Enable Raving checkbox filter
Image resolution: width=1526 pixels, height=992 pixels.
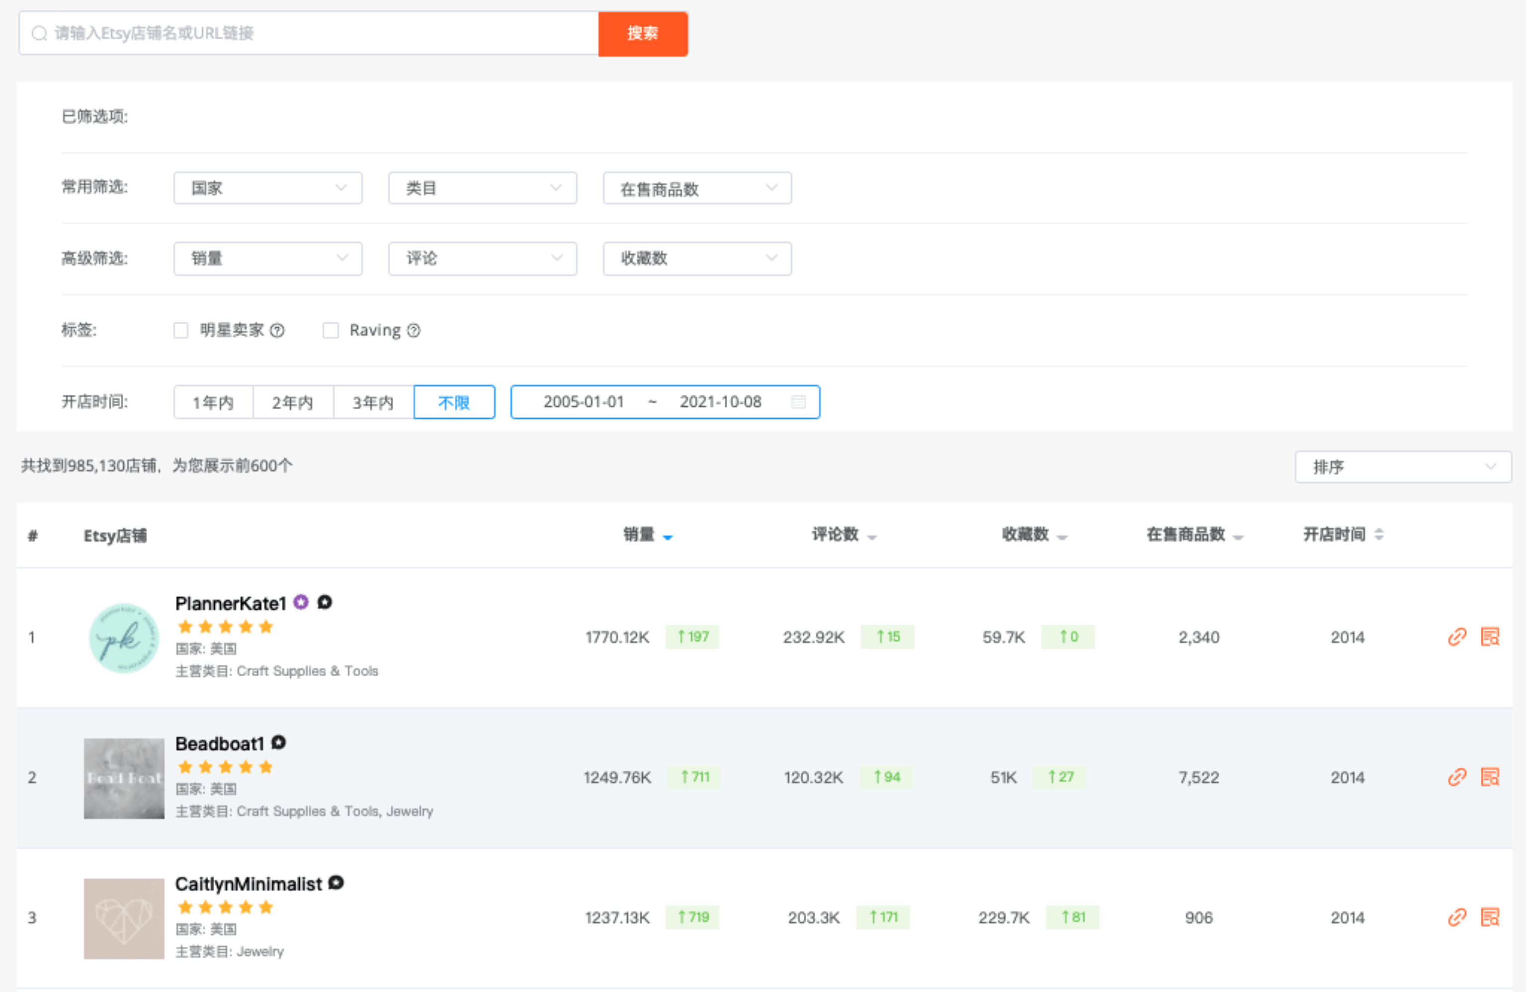coord(334,330)
